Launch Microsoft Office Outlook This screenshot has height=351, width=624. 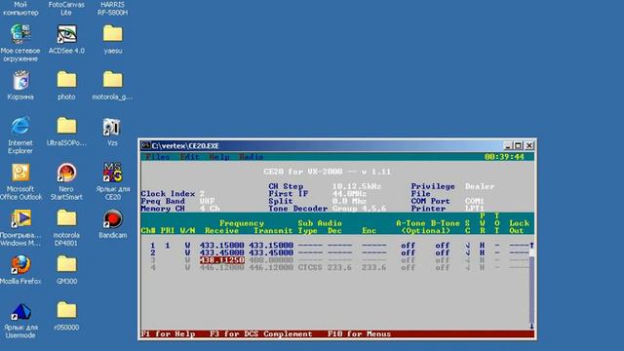coord(20,180)
